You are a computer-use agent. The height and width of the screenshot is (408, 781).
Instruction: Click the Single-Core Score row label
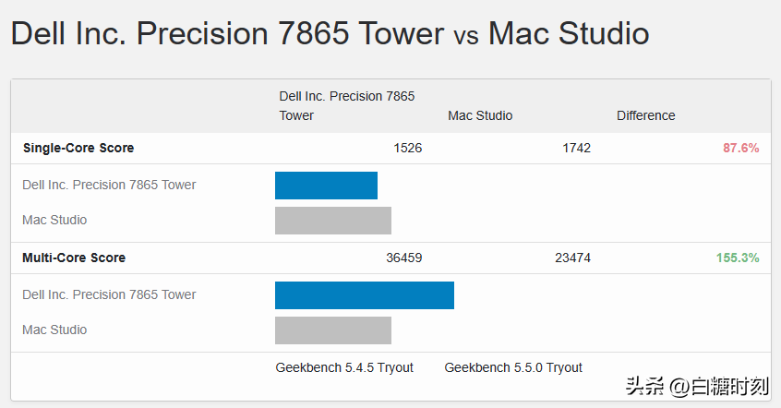pyautogui.click(x=78, y=148)
